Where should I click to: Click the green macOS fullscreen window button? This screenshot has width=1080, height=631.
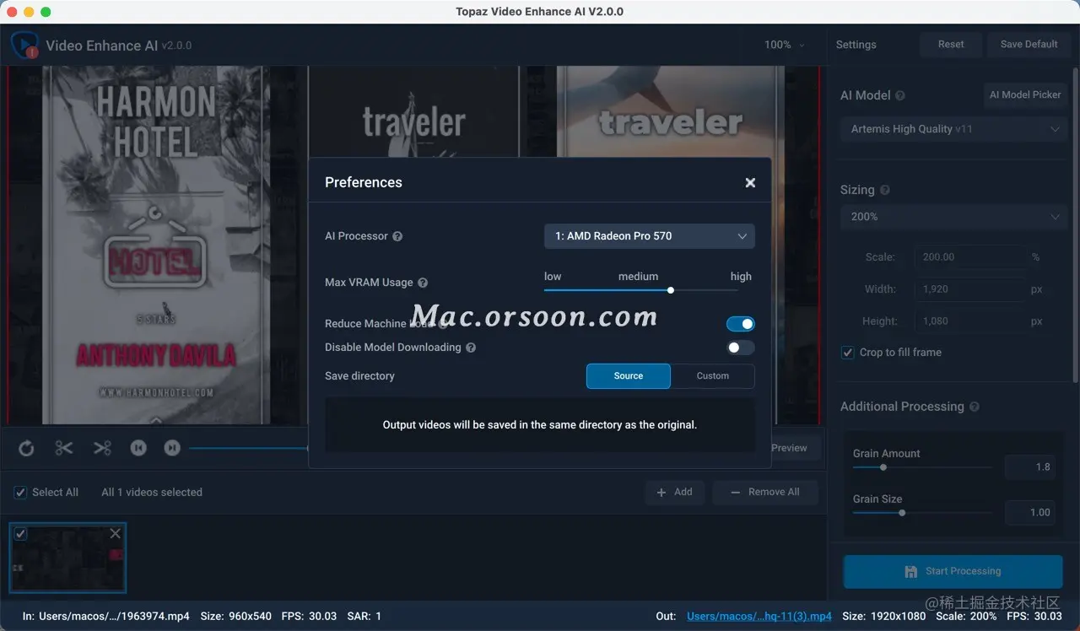pyautogui.click(x=46, y=12)
